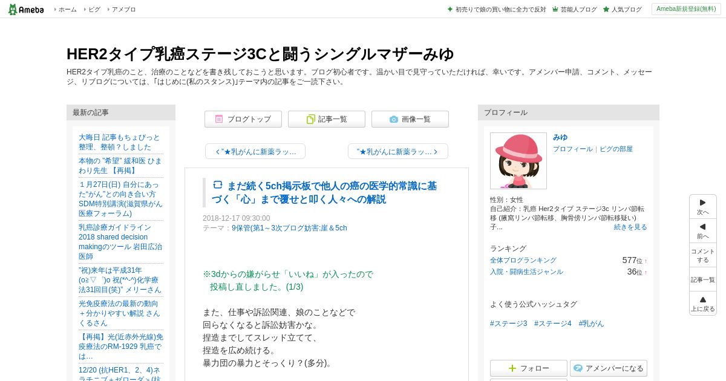Viewport: 726px width, 381px height.
Task: Open プロフィール link beside avatar
Action: click(x=573, y=149)
